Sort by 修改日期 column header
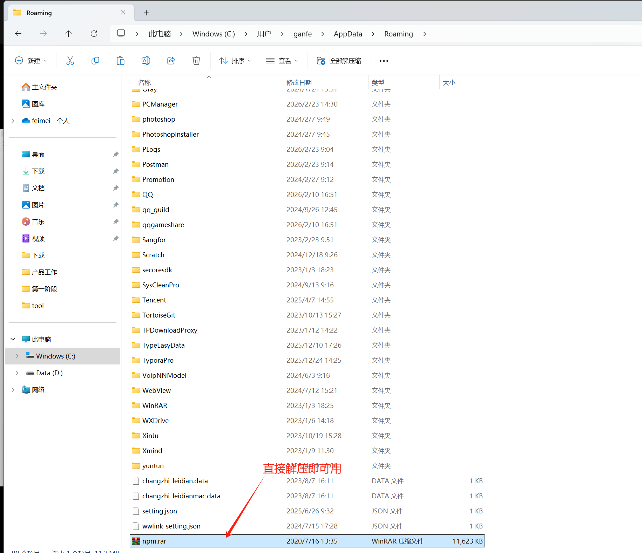 299,82
